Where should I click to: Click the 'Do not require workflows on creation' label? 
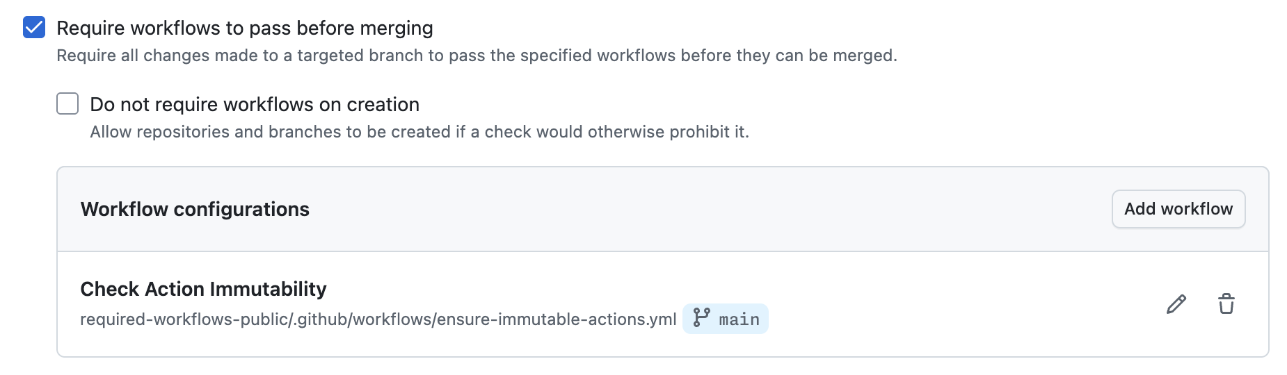(255, 104)
